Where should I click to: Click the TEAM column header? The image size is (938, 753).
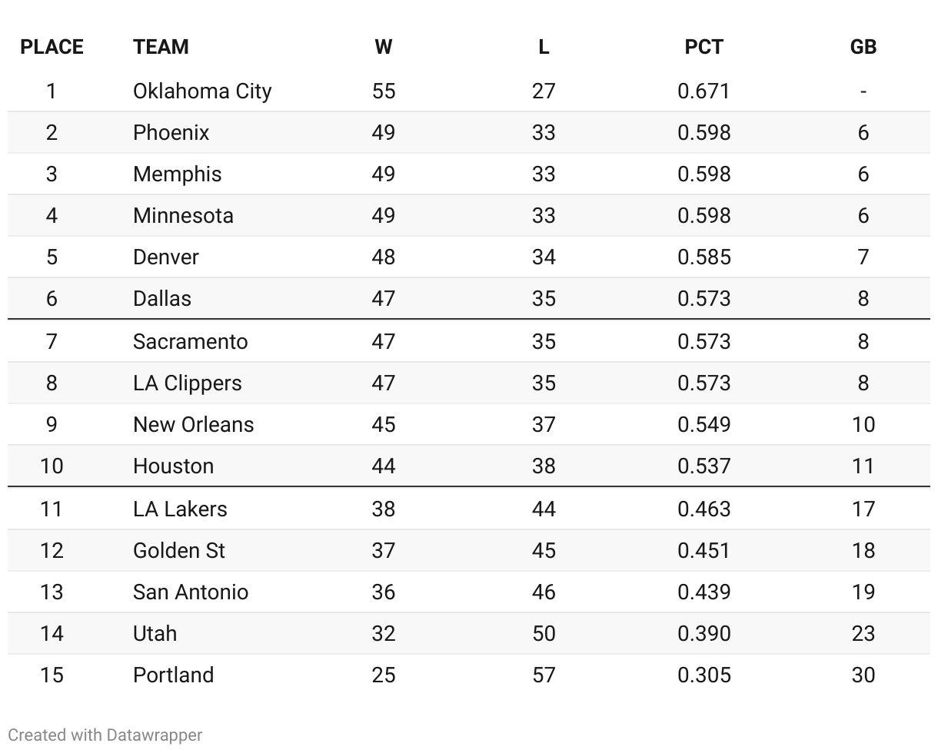(x=161, y=47)
